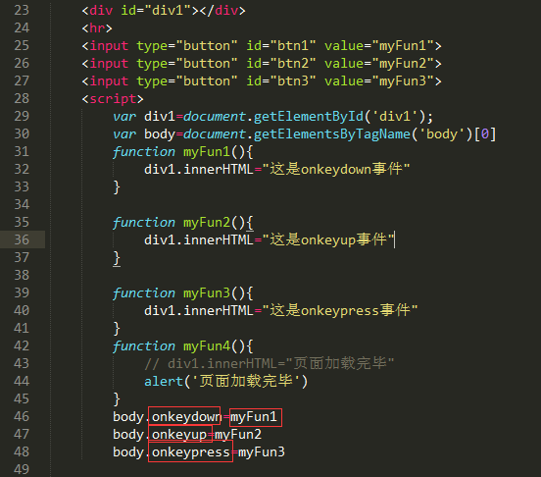This screenshot has height=477, width=541.
Task: Click the value="myFun3" attribute text
Action: (379, 80)
